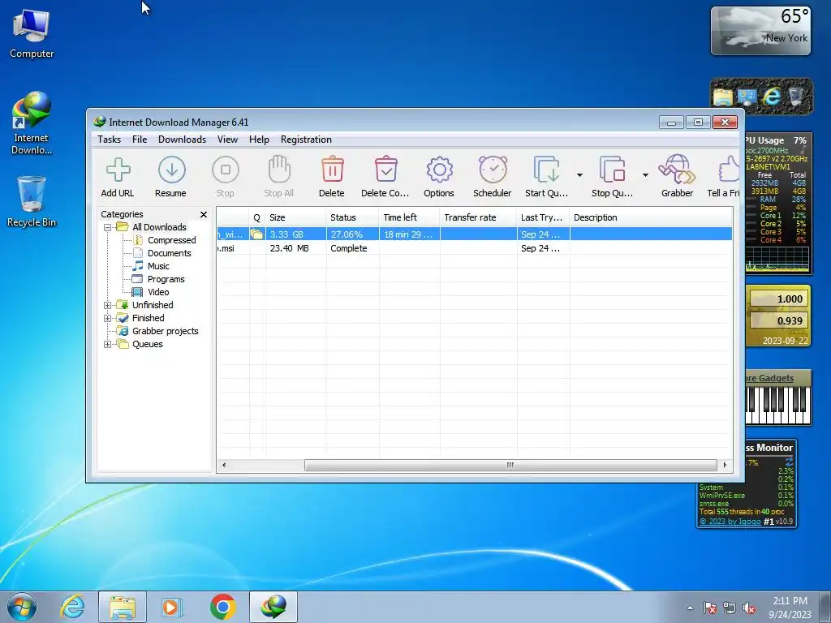Click the 27.06% status cell
831x623 pixels.
[352, 234]
